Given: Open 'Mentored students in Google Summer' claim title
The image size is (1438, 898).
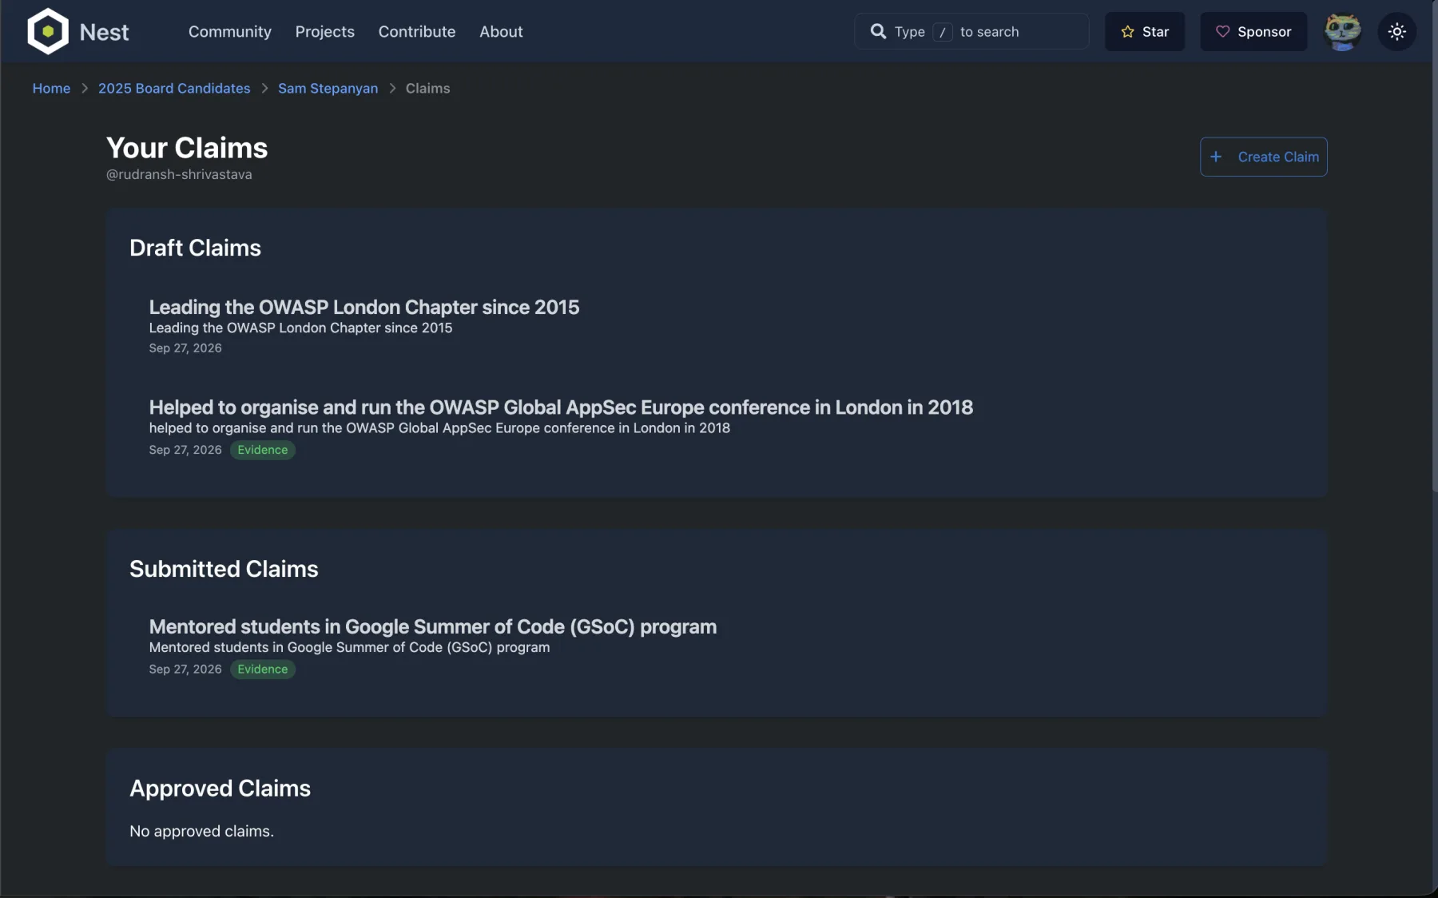Looking at the screenshot, I should click(432, 626).
